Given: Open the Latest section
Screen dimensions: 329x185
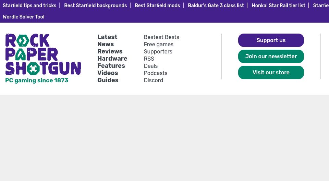Looking at the screenshot, I should point(107,37).
